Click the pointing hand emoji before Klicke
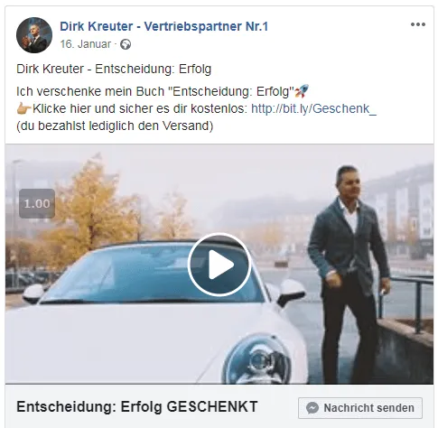The width and height of the screenshot is (438, 428). [x=23, y=108]
